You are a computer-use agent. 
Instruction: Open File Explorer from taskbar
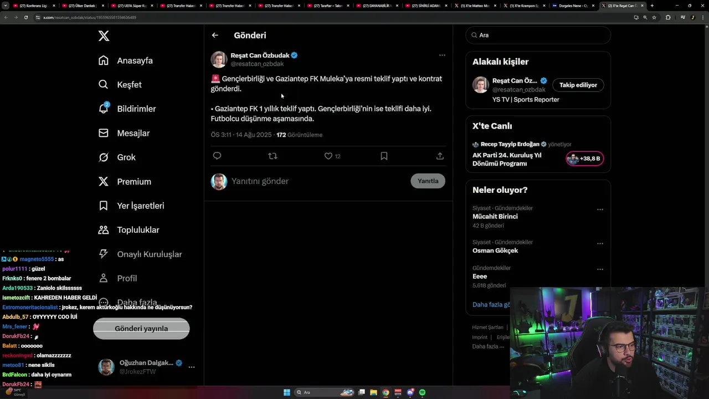(373, 392)
